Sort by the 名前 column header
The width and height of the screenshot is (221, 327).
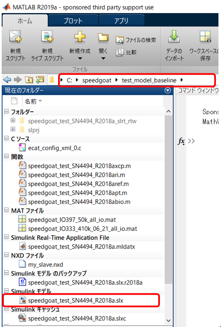tap(31, 101)
